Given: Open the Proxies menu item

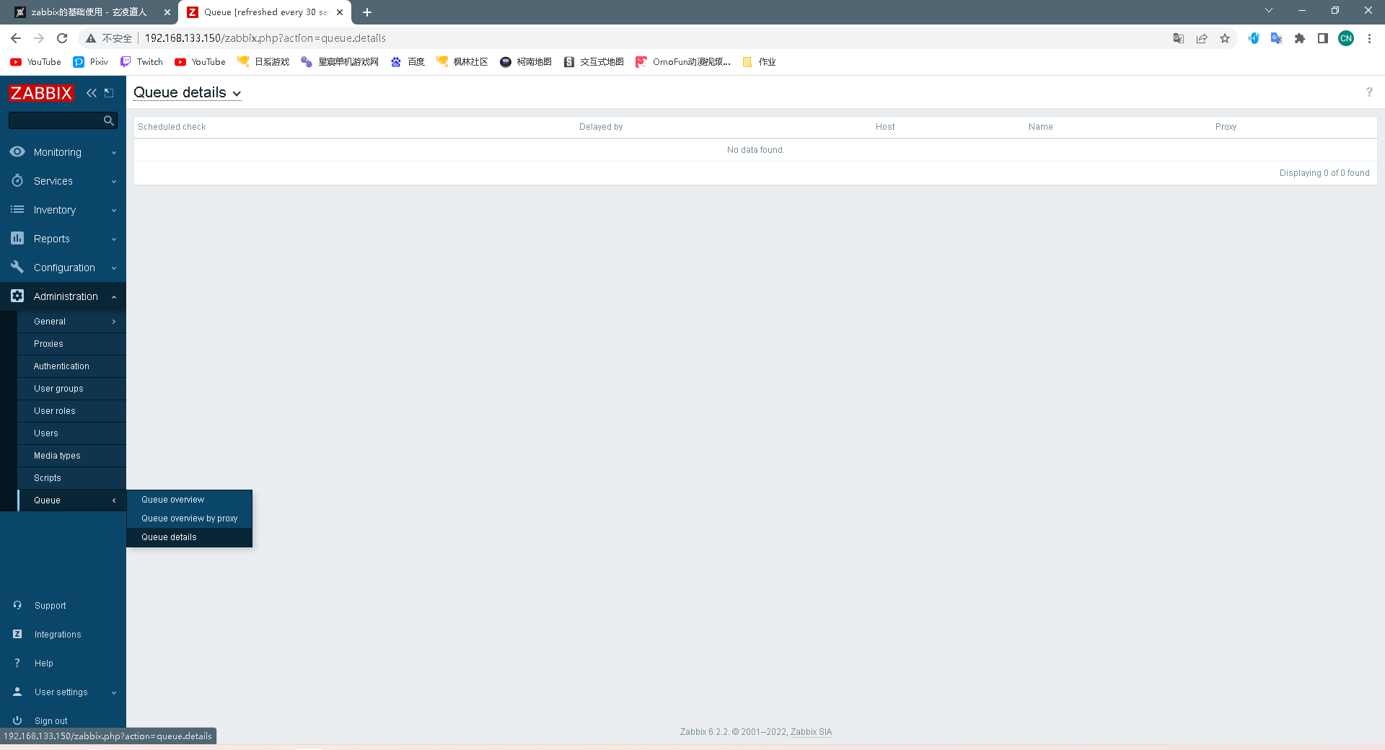Looking at the screenshot, I should (71, 344).
